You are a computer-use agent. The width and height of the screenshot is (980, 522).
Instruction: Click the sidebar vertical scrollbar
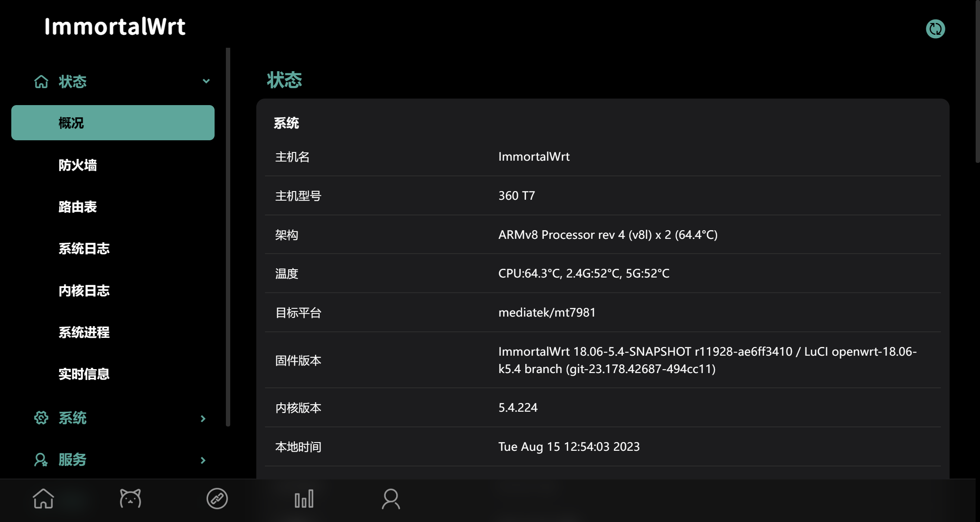point(228,237)
